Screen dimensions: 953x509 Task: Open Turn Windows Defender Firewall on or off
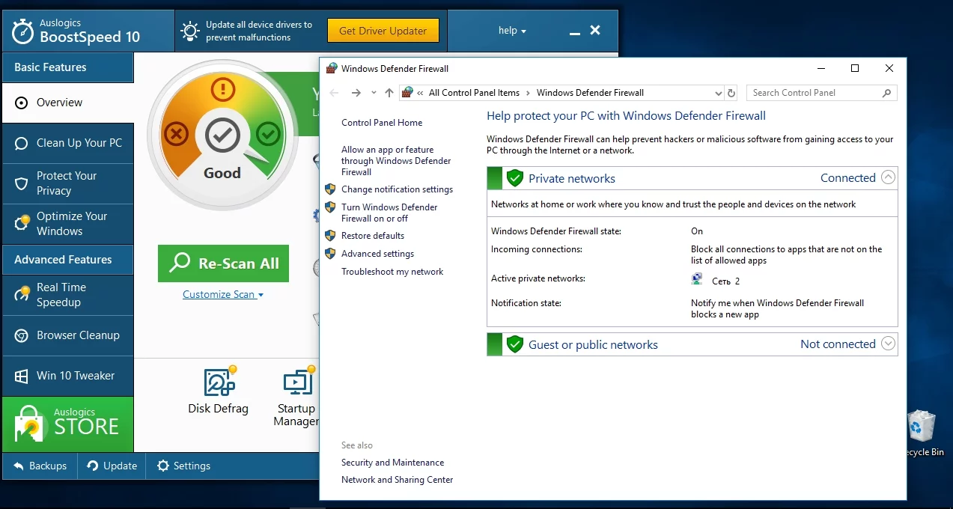tap(389, 213)
